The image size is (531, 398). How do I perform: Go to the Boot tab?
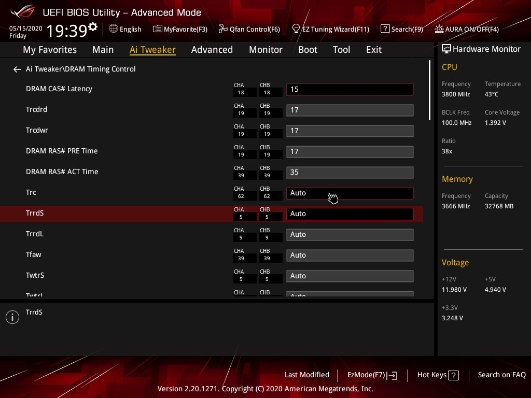tap(308, 50)
